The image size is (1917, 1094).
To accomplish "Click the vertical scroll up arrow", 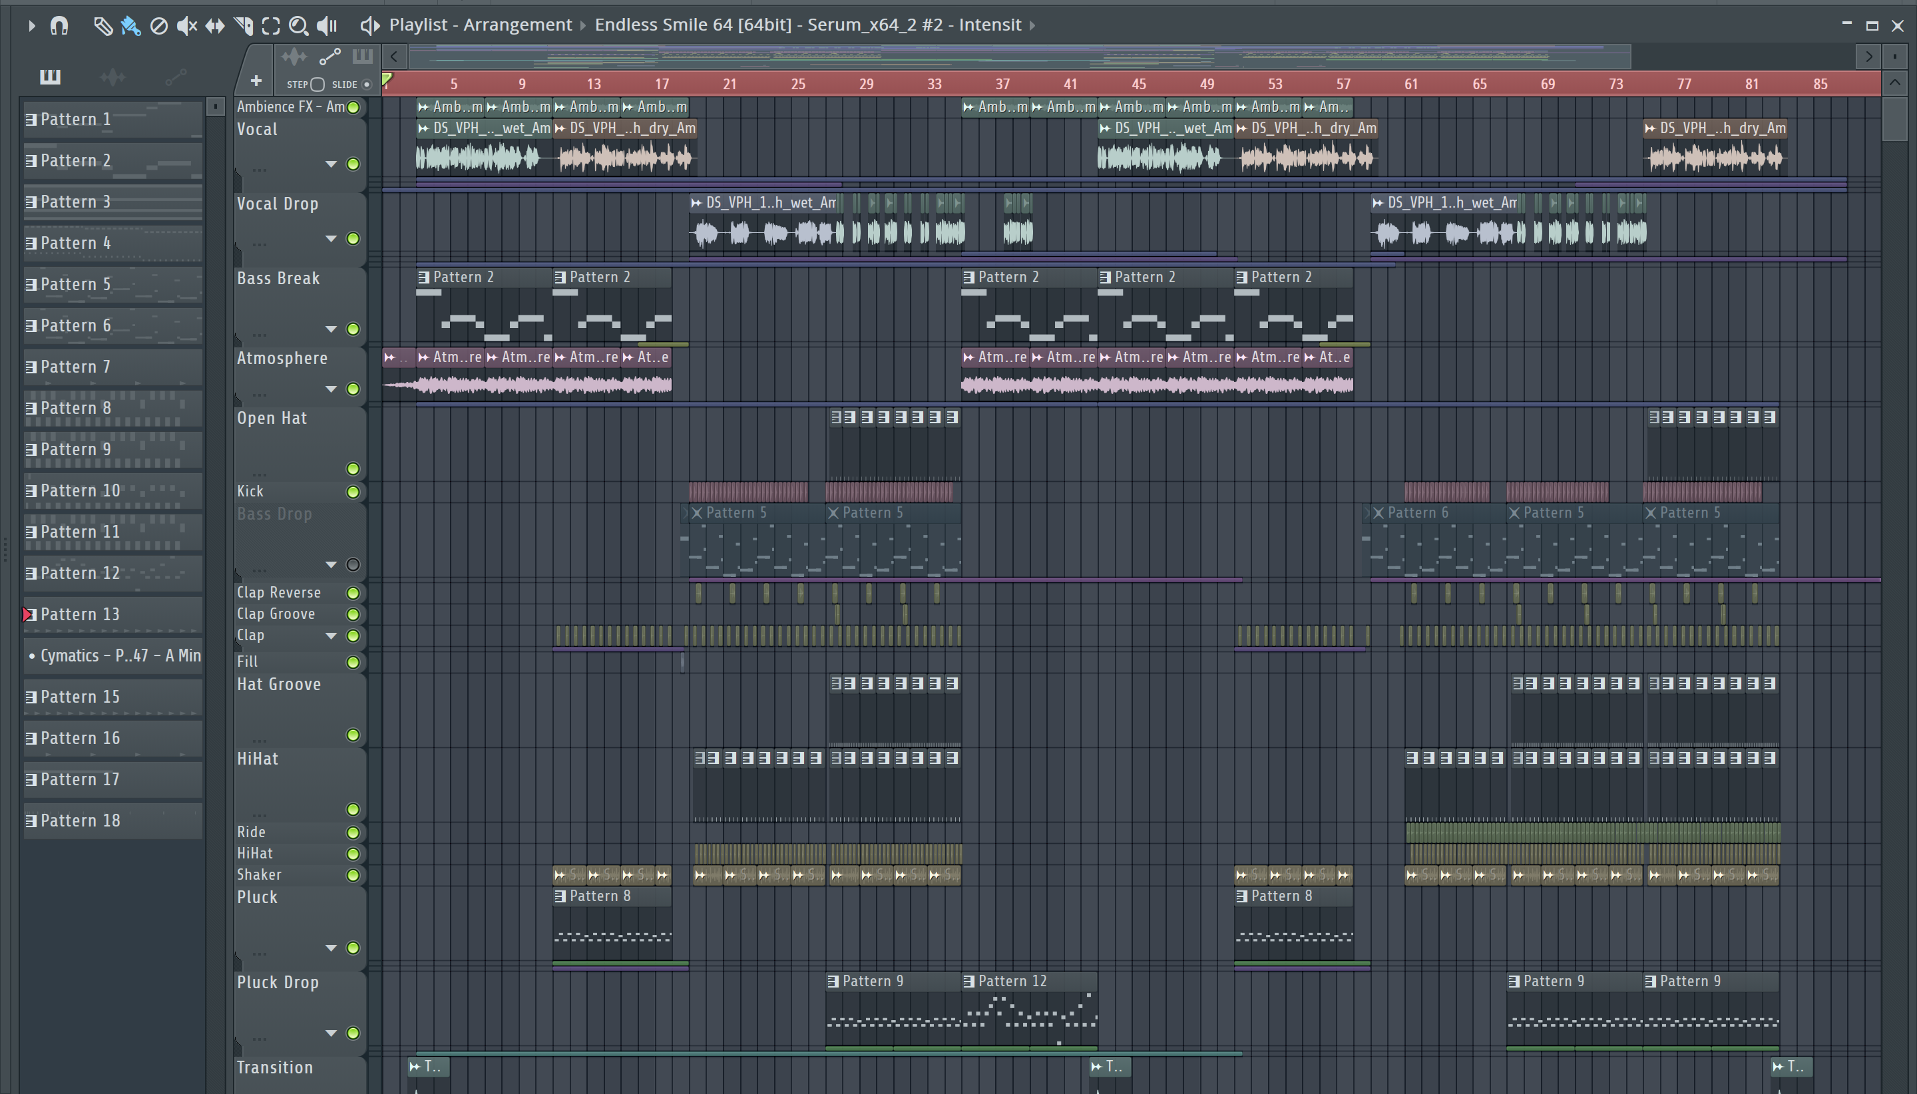I will tap(1894, 82).
